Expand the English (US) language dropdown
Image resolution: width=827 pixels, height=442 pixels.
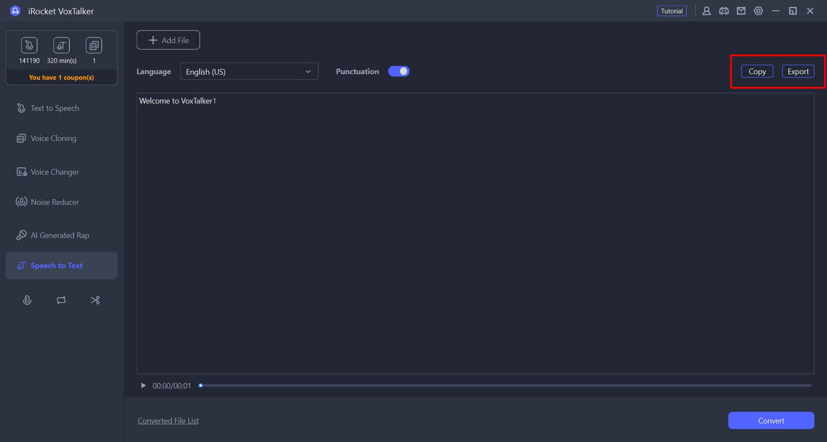249,72
